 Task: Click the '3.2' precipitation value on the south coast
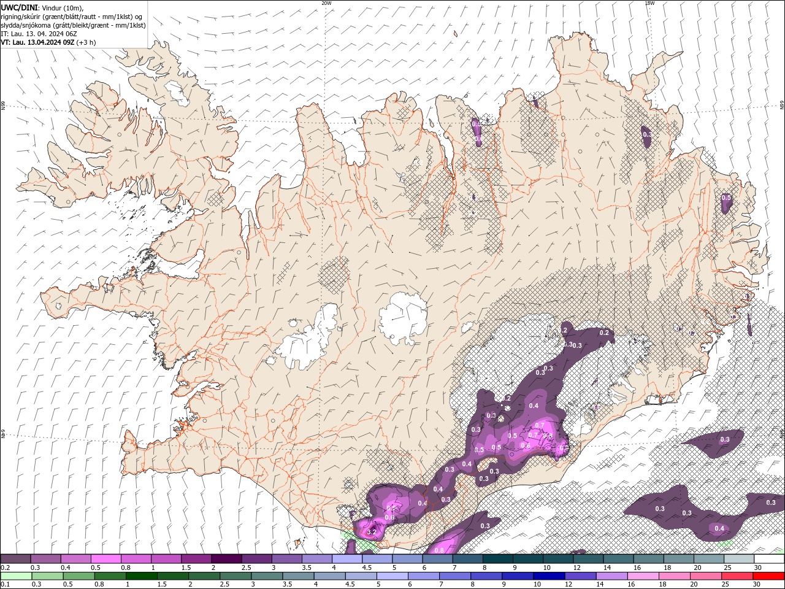(x=371, y=533)
